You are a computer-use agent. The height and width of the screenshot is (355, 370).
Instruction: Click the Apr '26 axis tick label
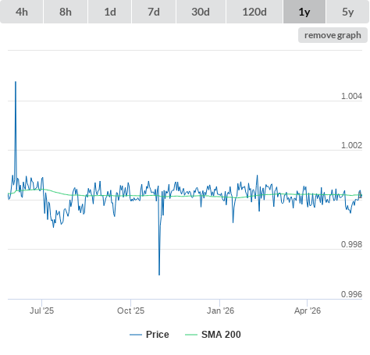click(308, 311)
